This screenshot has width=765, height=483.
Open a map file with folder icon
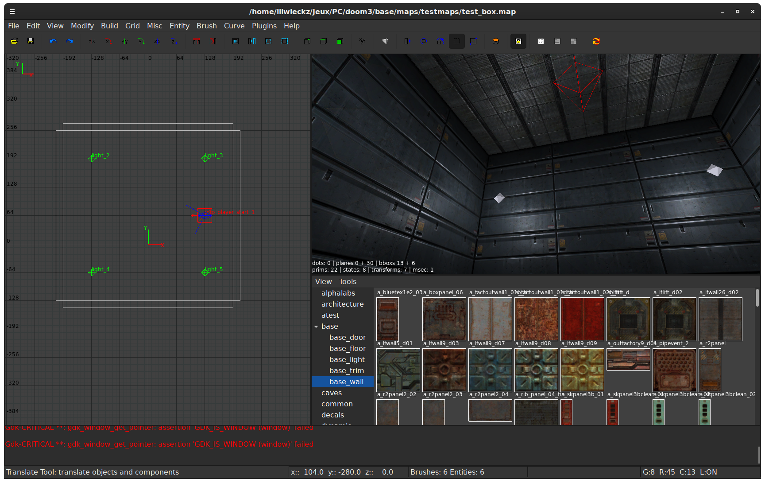coord(14,41)
